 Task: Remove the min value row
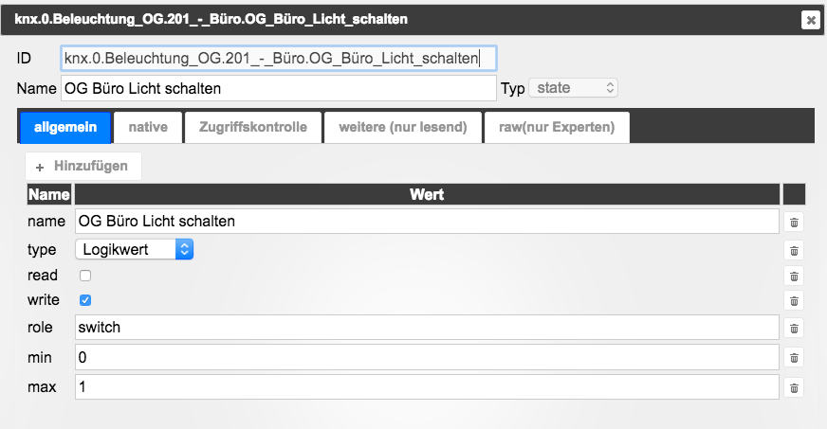[x=794, y=359]
